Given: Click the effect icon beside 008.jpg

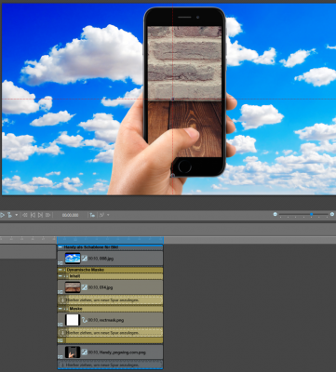Looking at the screenshot, I should tap(85, 258).
